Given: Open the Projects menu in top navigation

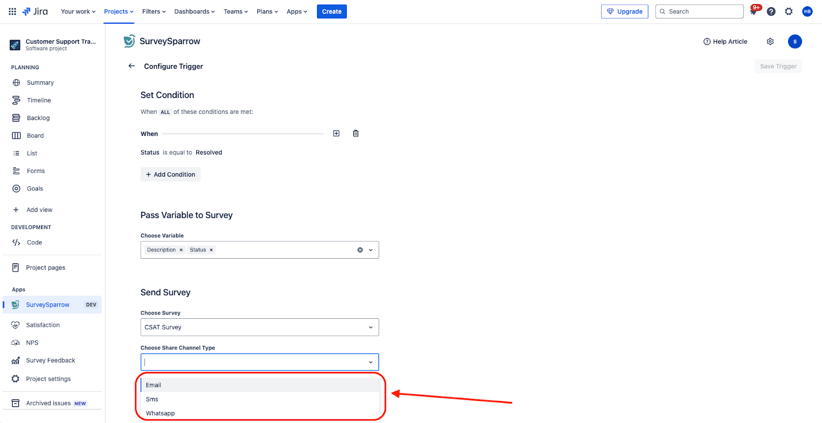Looking at the screenshot, I should pos(119,11).
